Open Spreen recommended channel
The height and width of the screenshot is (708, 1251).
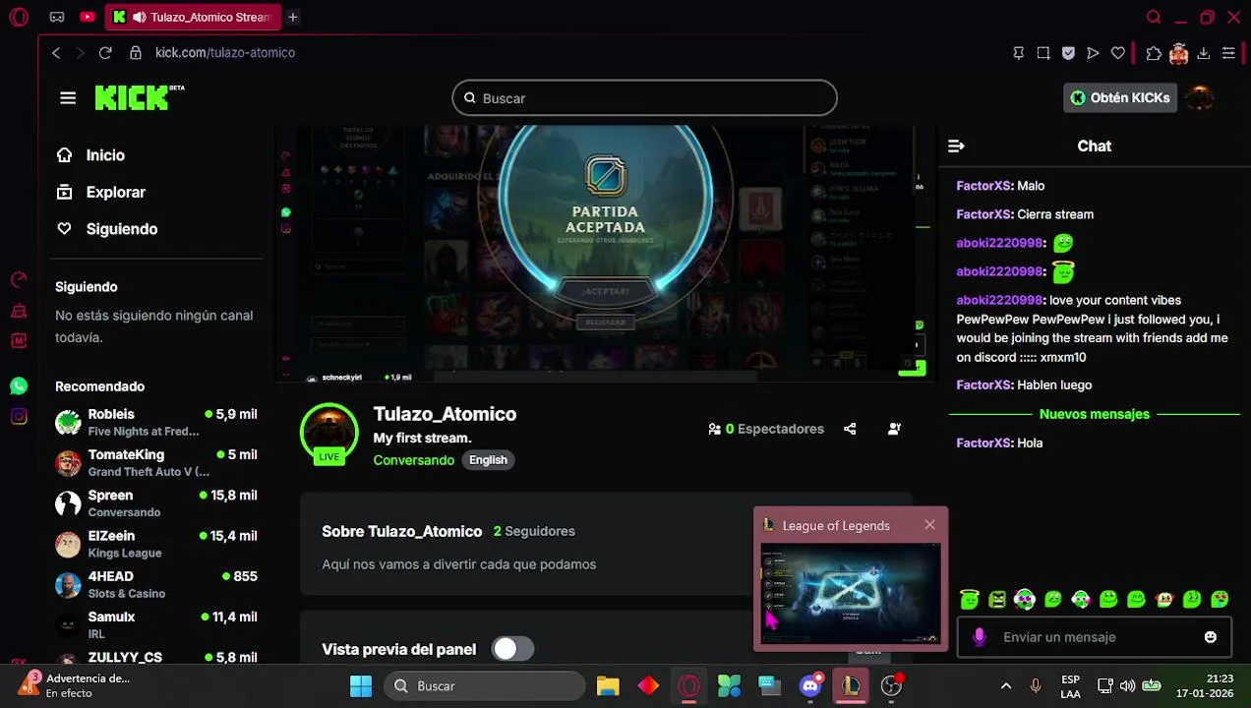(x=156, y=502)
